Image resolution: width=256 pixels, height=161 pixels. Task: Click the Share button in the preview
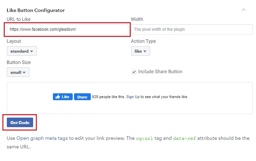coord(82,97)
